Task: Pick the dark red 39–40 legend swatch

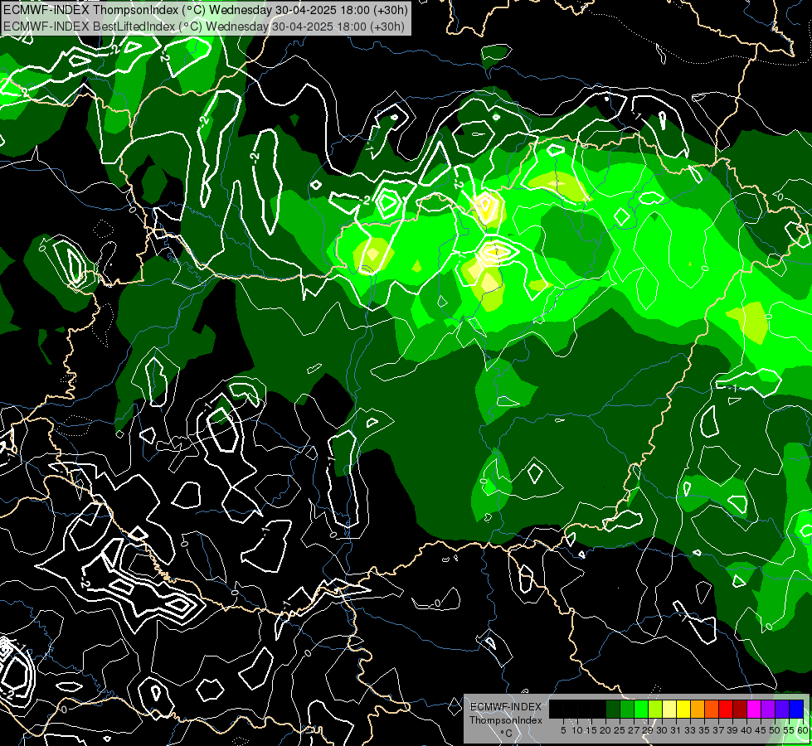Action: 740,709
